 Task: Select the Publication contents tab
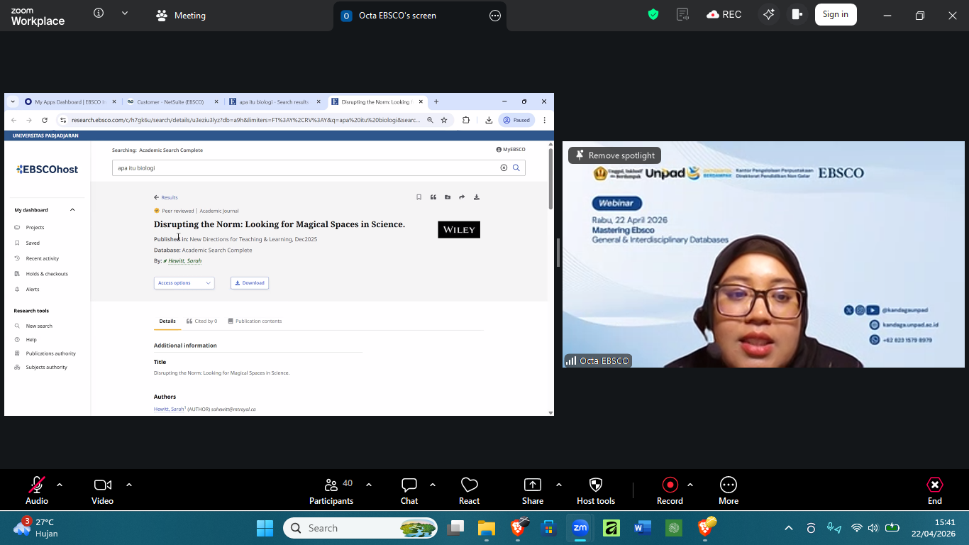[255, 321]
